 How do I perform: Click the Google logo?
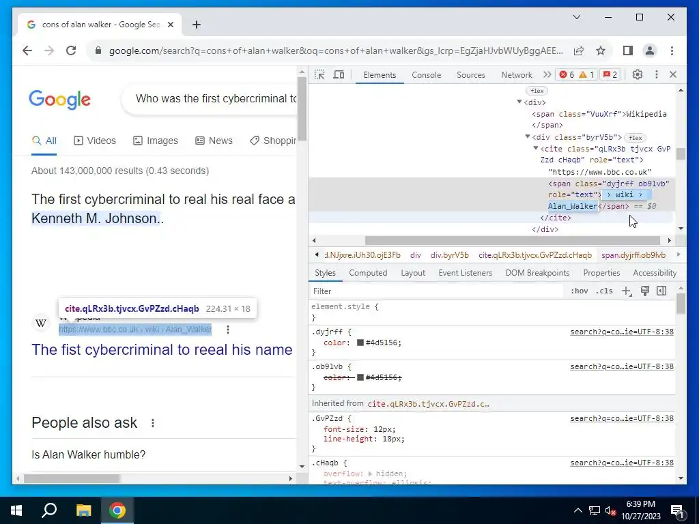click(60, 99)
